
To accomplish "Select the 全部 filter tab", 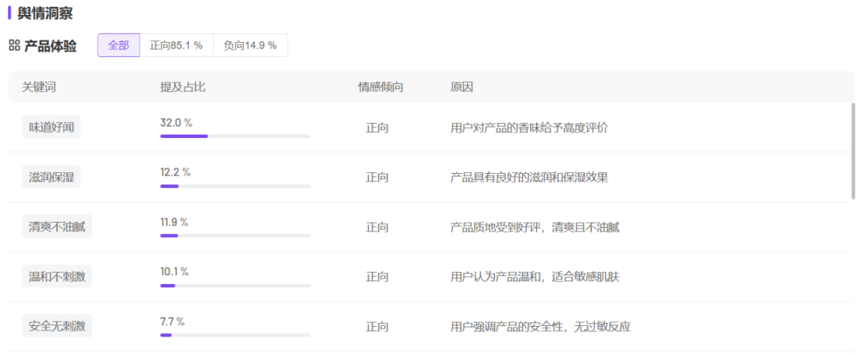I will (118, 45).
